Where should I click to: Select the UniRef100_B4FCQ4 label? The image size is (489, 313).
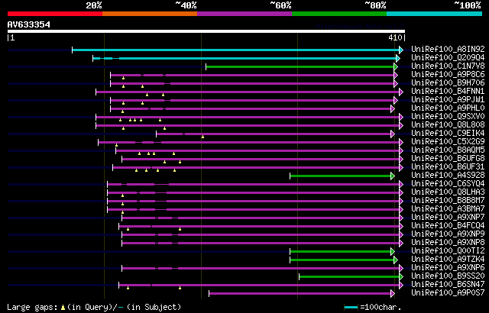pyautogui.click(x=448, y=226)
